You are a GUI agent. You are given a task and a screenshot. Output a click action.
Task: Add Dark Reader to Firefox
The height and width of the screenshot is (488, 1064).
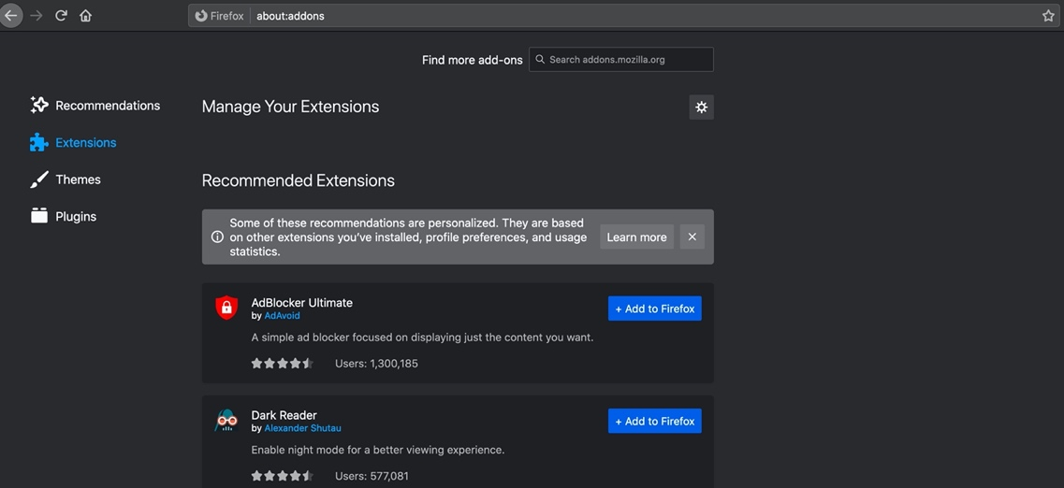pos(654,422)
